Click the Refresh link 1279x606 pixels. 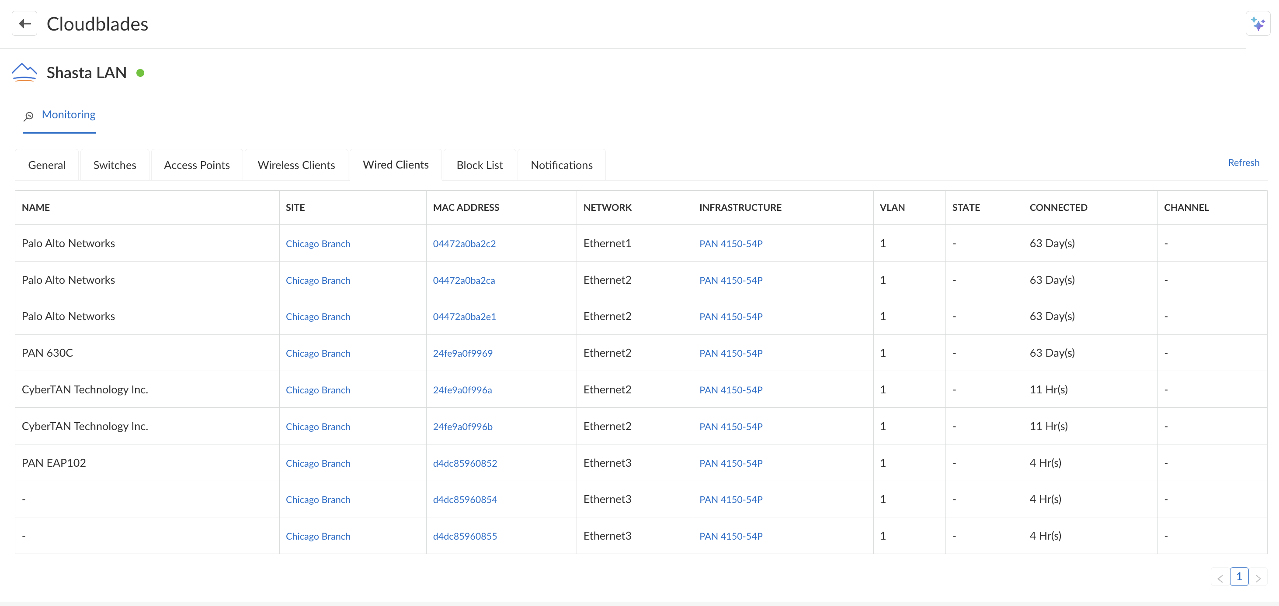1243,163
